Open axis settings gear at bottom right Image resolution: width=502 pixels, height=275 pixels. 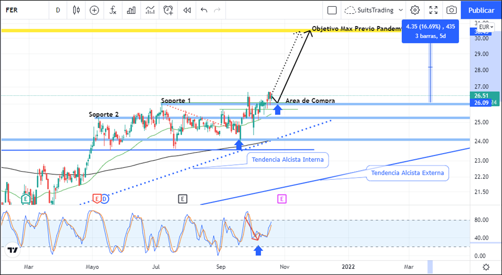pyautogui.click(x=486, y=267)
